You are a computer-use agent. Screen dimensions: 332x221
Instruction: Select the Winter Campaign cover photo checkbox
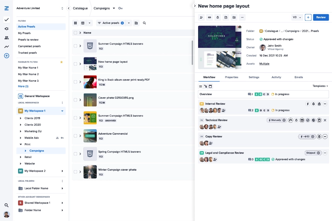(75, 172)
